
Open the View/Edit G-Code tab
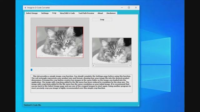[x=67, y=13]
